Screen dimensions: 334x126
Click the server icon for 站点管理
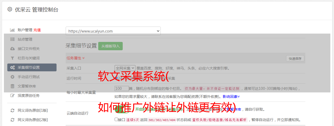point(12,39)
